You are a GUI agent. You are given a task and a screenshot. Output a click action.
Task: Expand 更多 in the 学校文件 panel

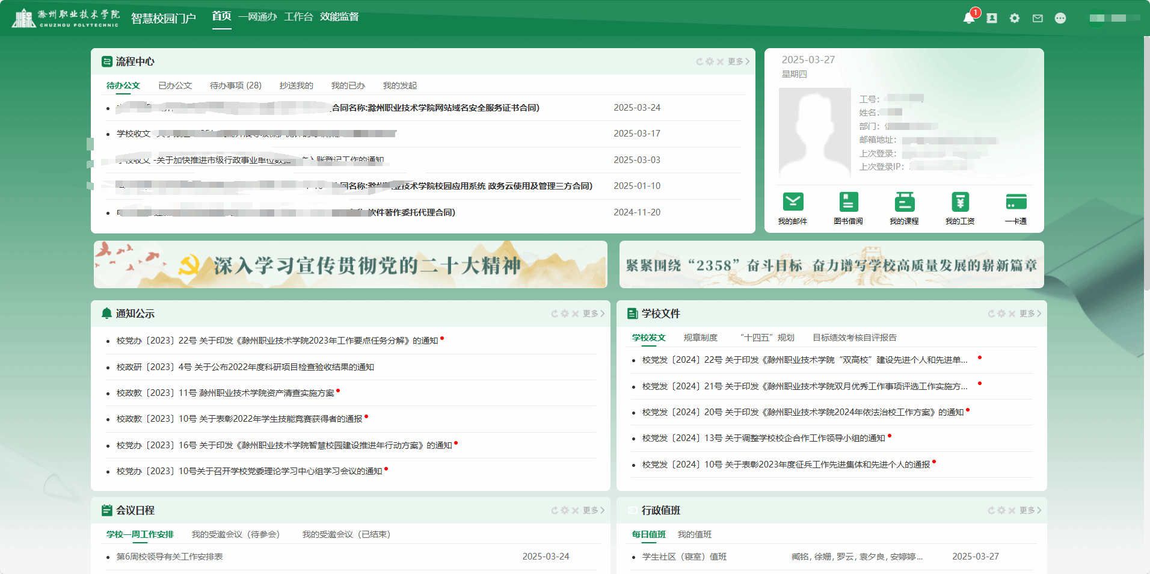1030,313
